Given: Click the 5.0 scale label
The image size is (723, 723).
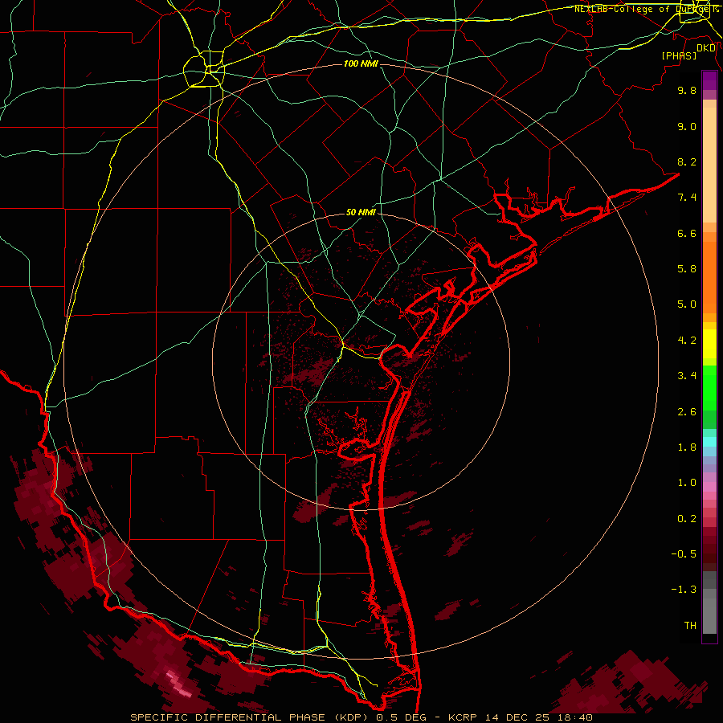Looking at the screenshot, I should tap(687, 304).
